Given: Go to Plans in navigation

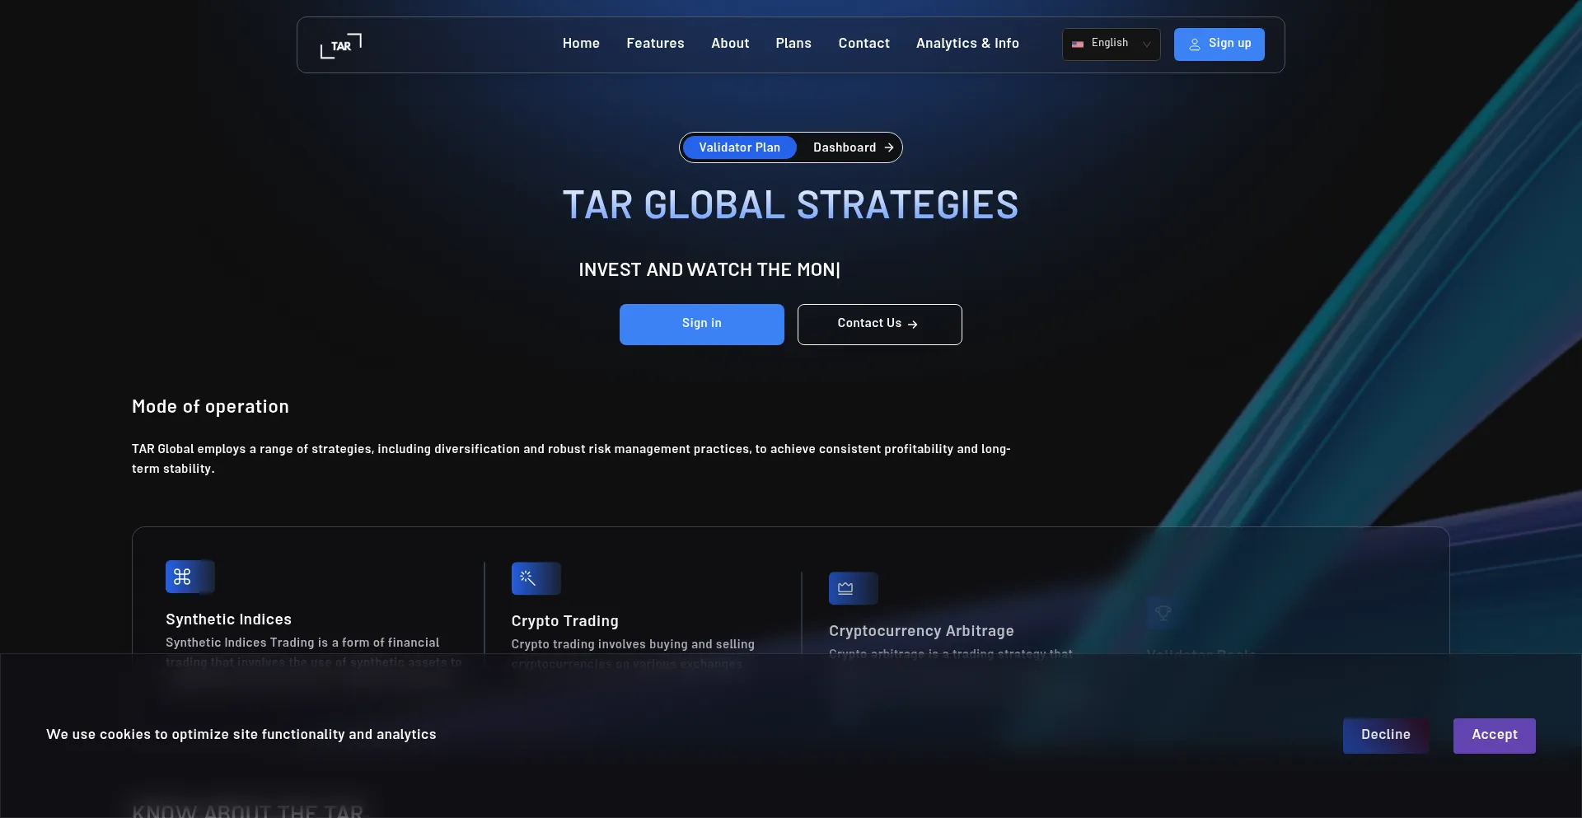Looking at the screenshot, I should pyautogui.click(x=793, y=44).
